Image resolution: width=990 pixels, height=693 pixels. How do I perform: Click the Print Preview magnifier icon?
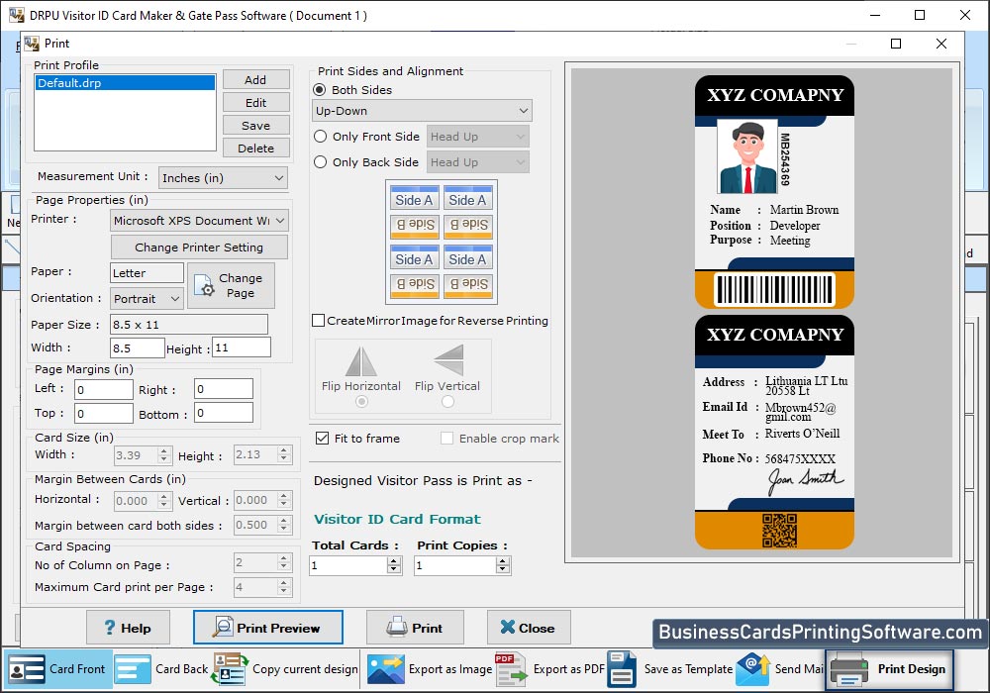(222, 627)
